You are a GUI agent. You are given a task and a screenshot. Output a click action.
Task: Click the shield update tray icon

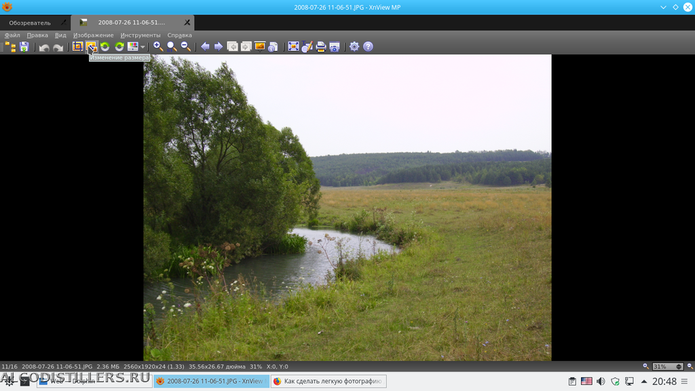click(x=615, y=381)
